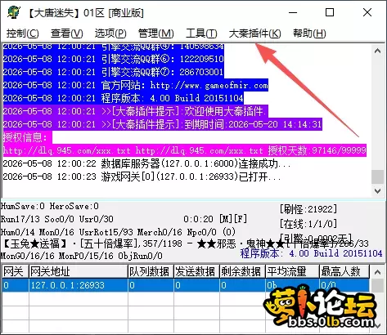Click the Hum0/14 Mon0/16 status line
The image size is (387, 335).
click(118, 232)
